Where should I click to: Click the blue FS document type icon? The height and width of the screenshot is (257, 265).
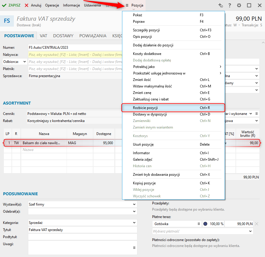pyautogui.click(x=7, y=21)
